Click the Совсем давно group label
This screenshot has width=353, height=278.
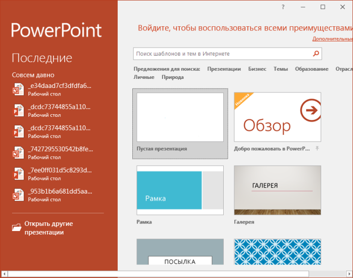point(33,75)
